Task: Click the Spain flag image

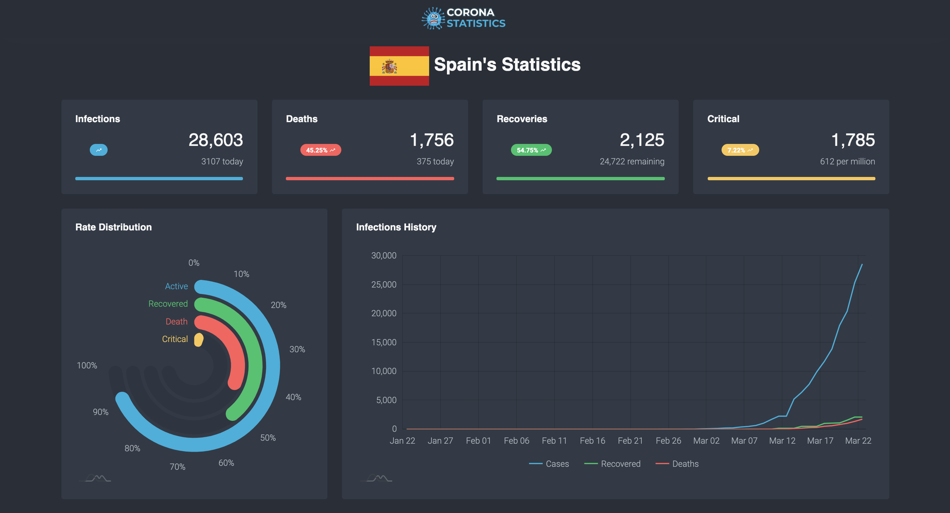Action: point(399,65)
